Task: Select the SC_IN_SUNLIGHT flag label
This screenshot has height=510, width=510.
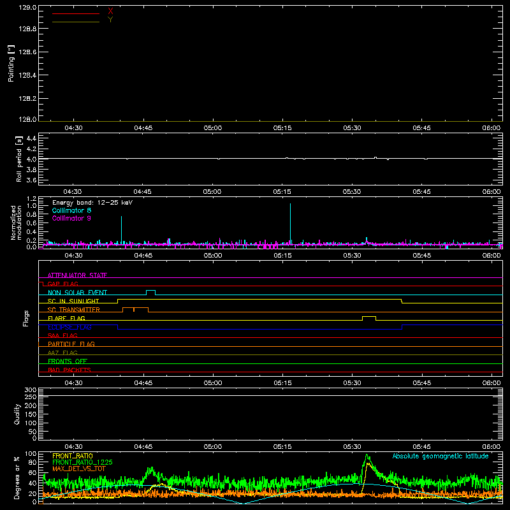Action: 73,301
